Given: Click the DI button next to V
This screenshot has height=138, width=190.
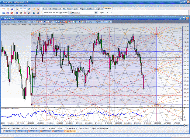Looking at the screenshot, I should click(x=111, y=13).
